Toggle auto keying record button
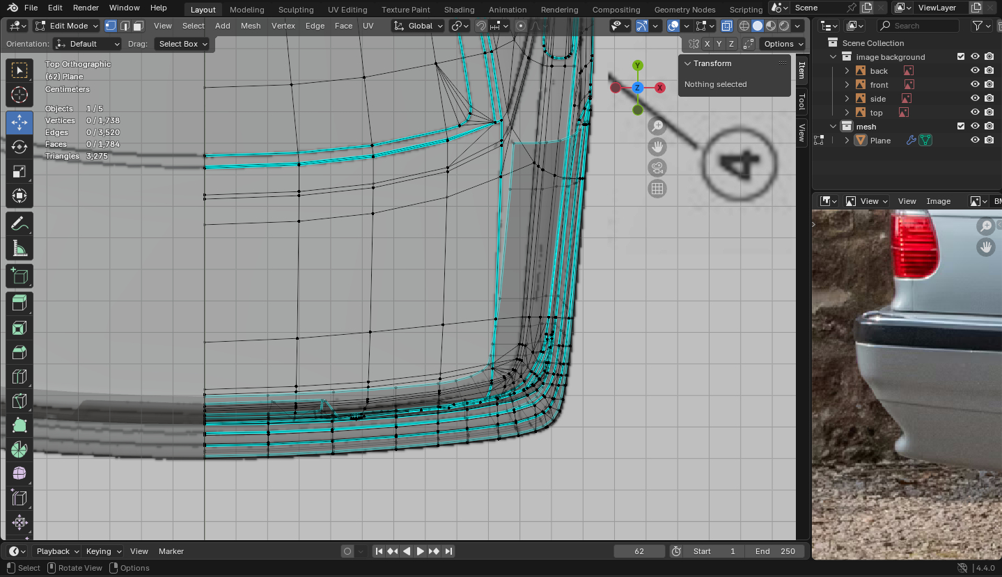Image resolution: width=1002 pixels, height=577 pixels. coord(347,551)
